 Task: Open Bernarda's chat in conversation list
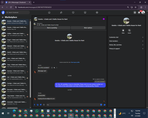pyautogui.click(x=15, y=91)
